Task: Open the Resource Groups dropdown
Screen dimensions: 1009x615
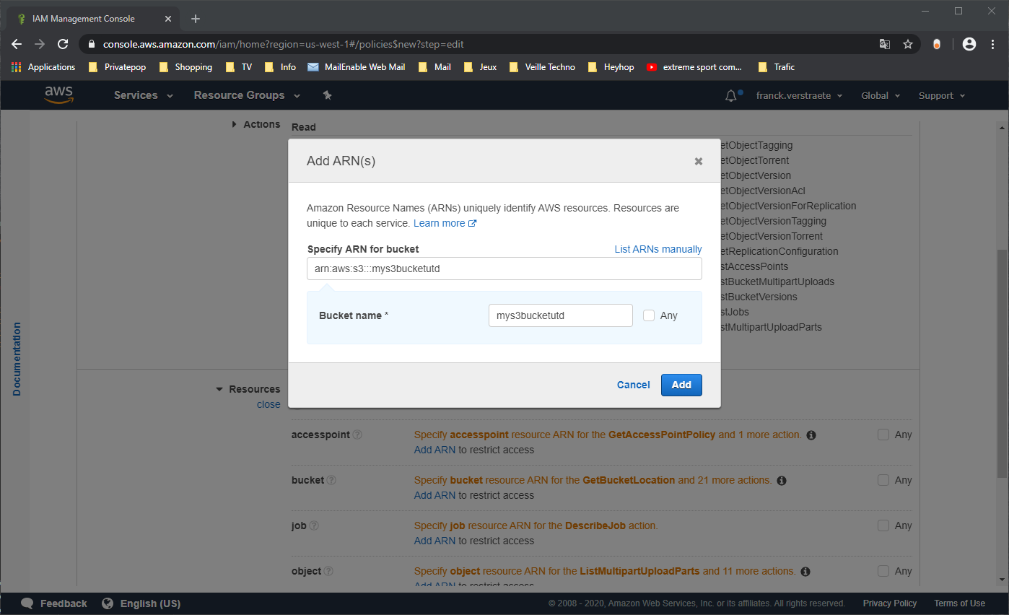Action: coord(247,95)
